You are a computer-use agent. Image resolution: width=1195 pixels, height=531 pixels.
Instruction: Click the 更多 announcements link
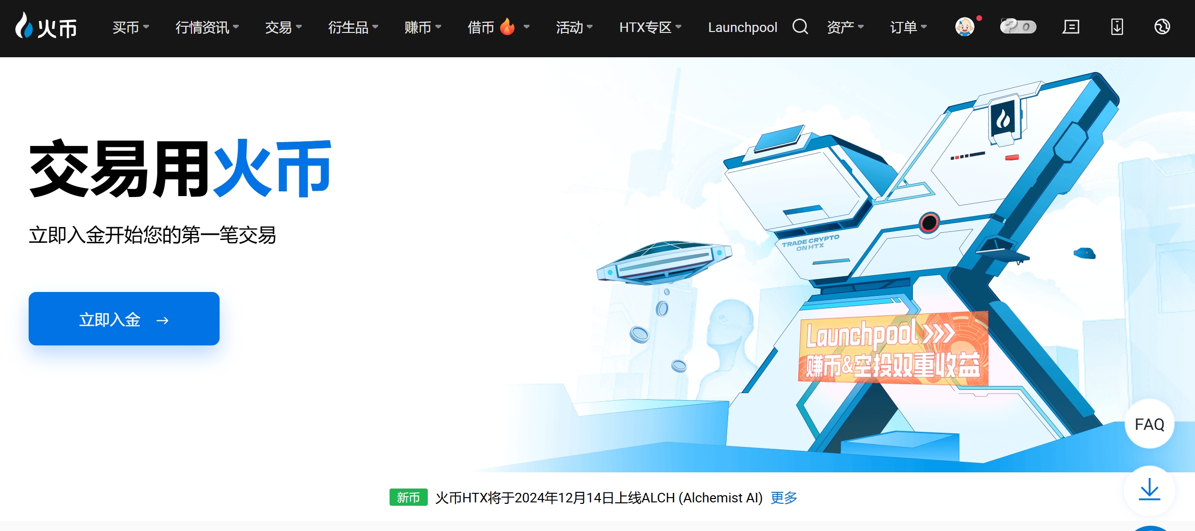[784, 498]
